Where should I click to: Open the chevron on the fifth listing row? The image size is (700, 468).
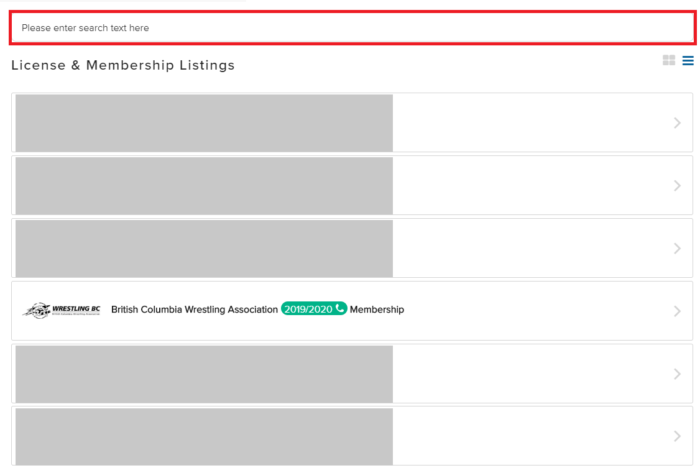[677, 374]
